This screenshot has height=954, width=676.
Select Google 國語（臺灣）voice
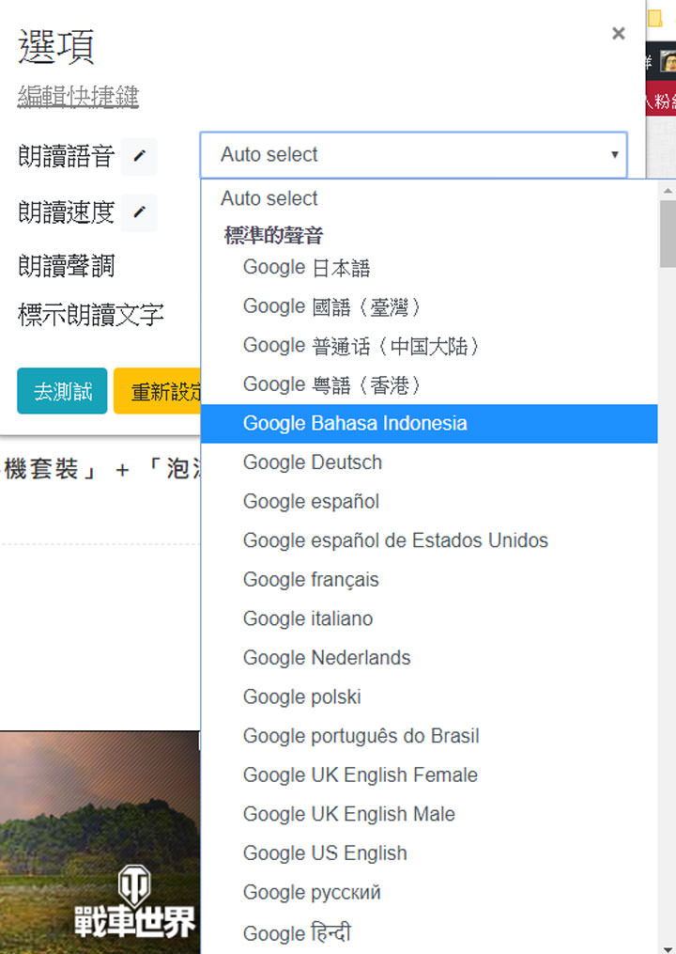[429, 306]
